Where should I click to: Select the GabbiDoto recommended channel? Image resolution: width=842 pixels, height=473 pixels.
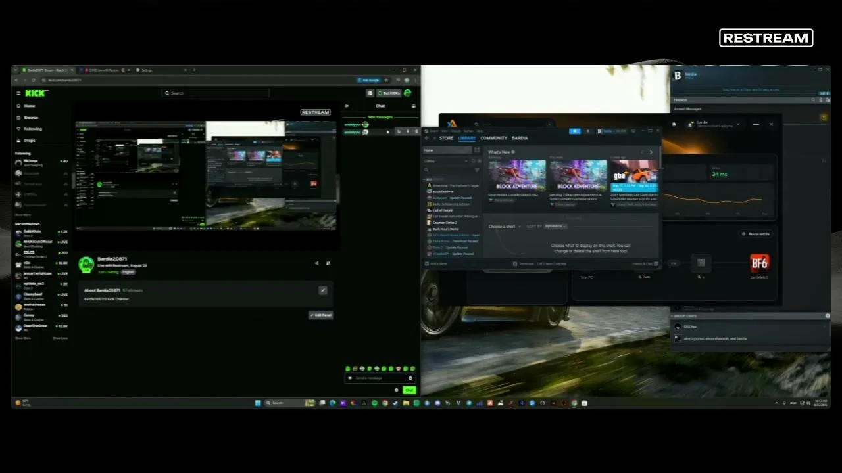[x=43, y=233]
